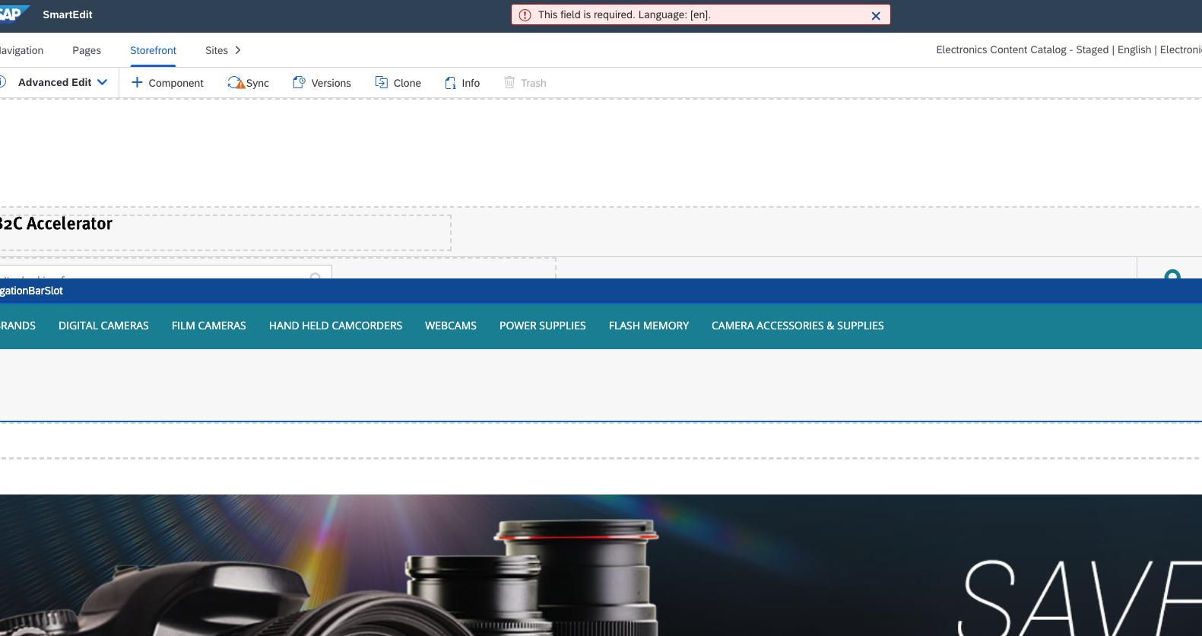Open the Digital Cameras category
The height and width of the screenshot is (636, 1202).
coord(103,326)
